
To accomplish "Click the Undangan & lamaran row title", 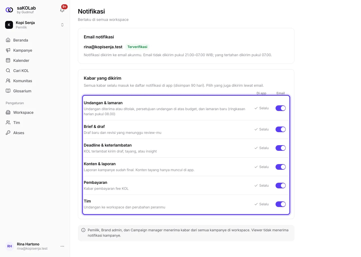I will (103, 103).
